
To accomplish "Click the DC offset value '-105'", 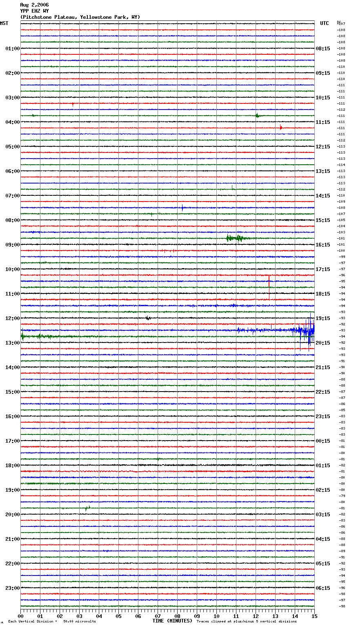I will (341, 220).
